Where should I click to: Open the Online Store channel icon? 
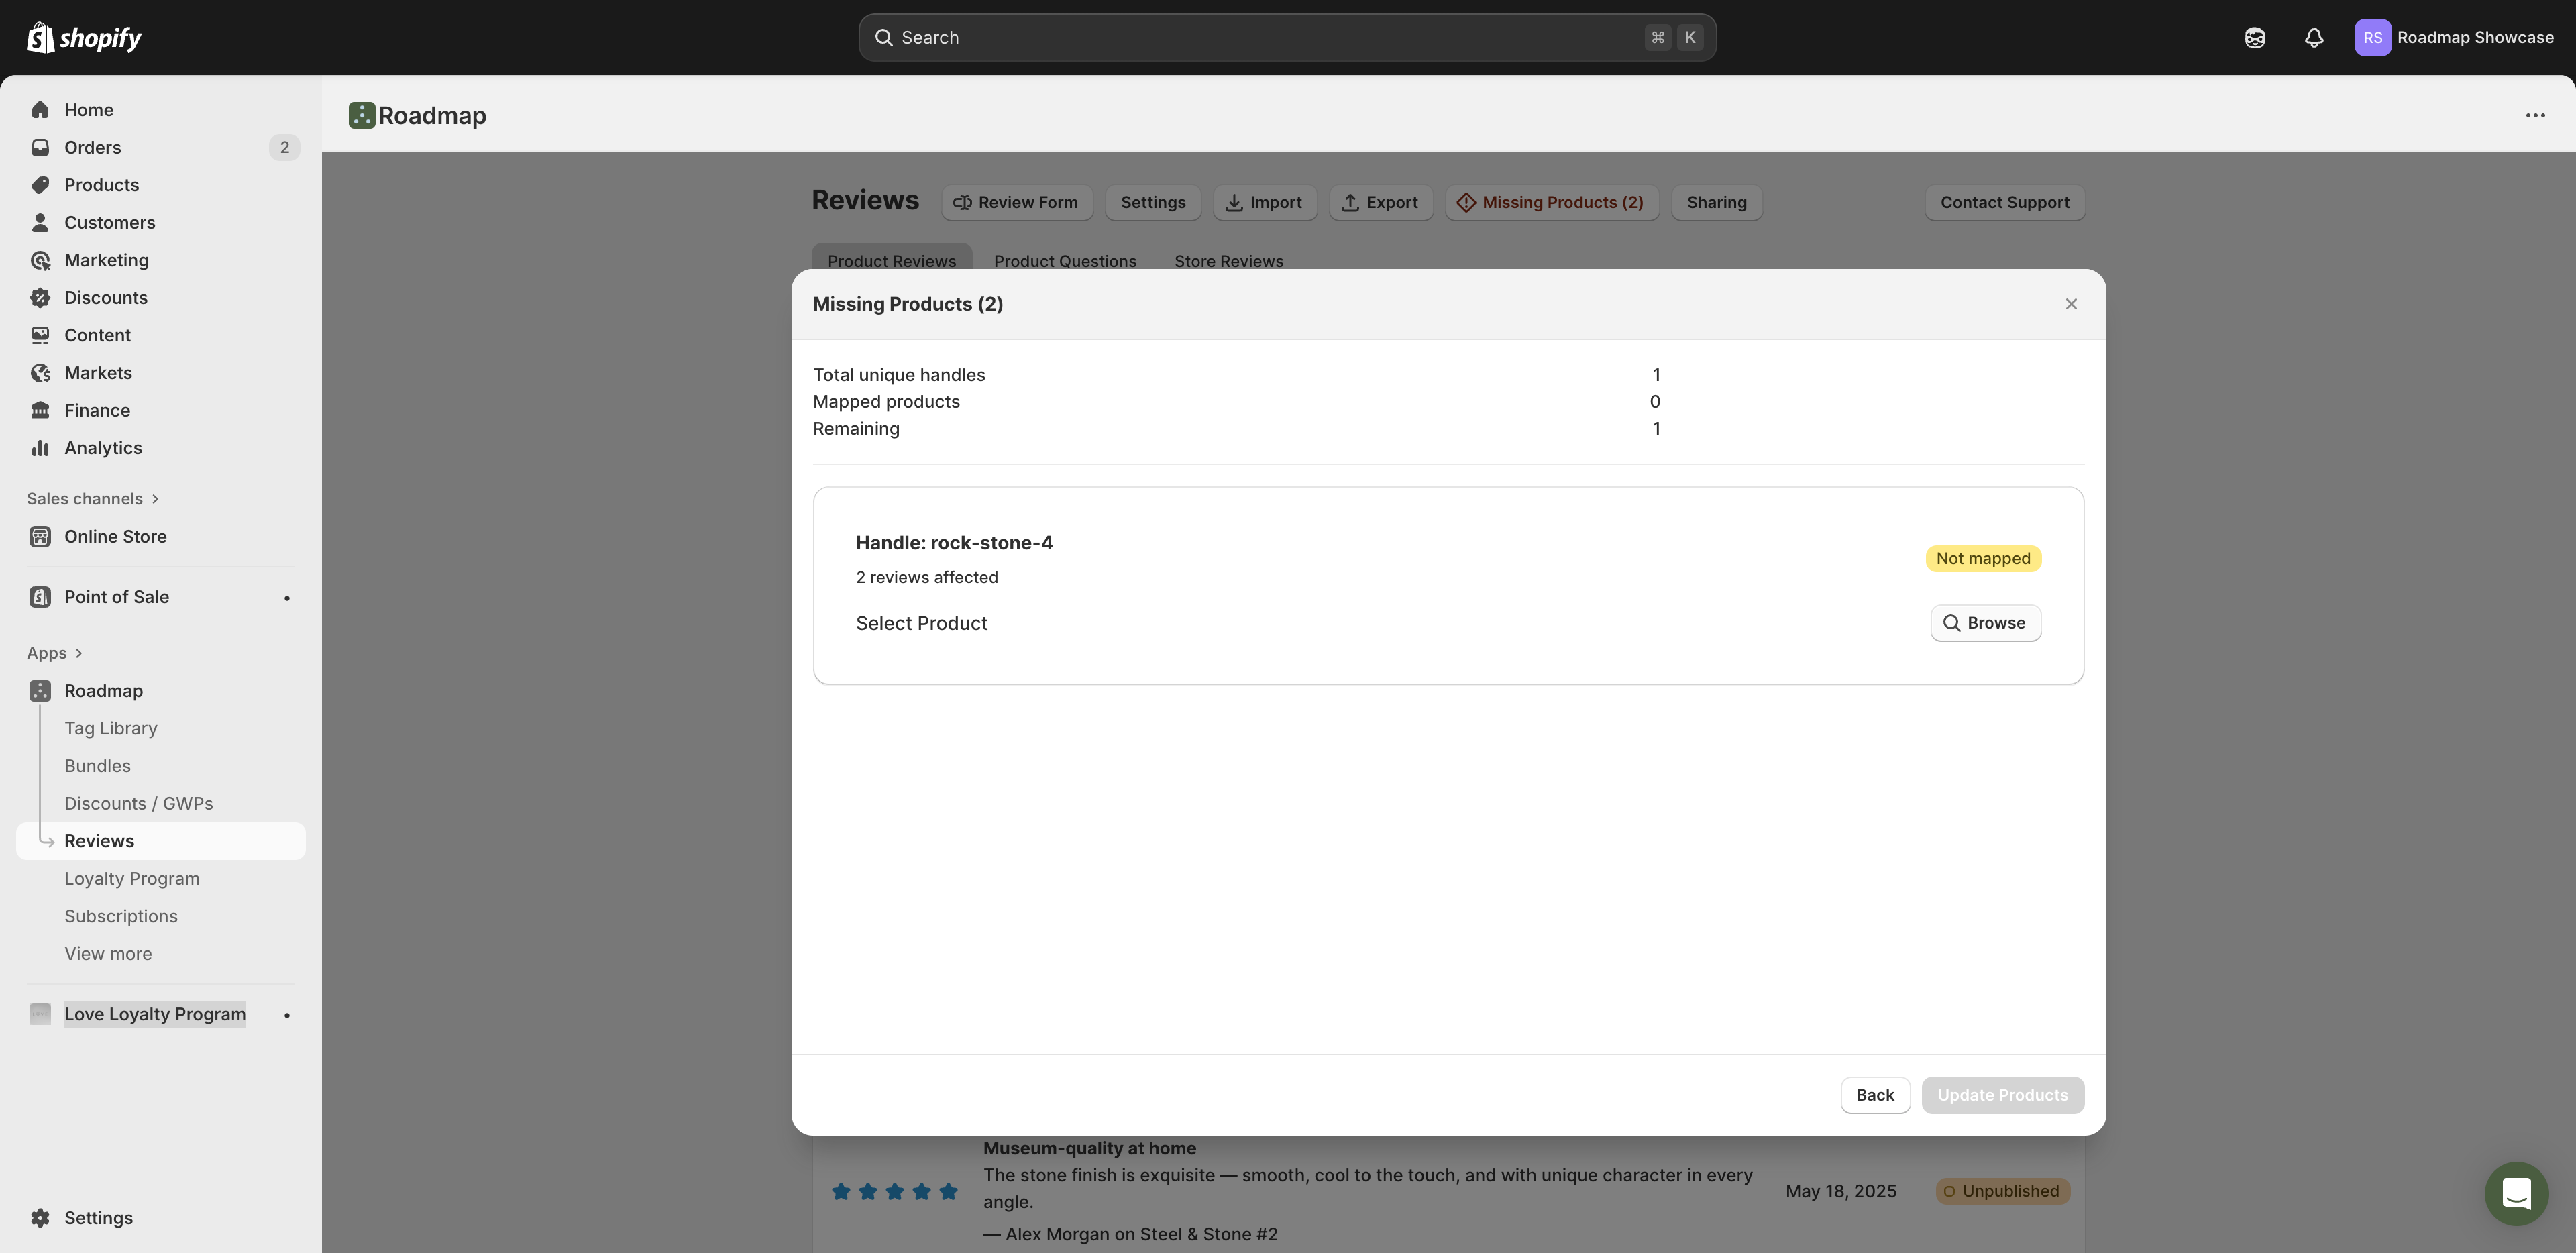coord(40,537)
